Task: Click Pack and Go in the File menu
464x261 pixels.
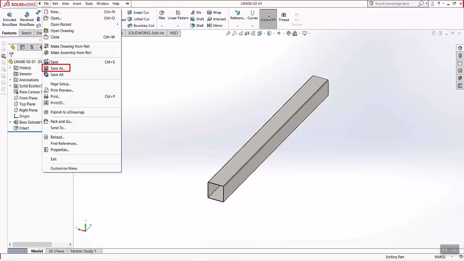Action: point(61,121)
